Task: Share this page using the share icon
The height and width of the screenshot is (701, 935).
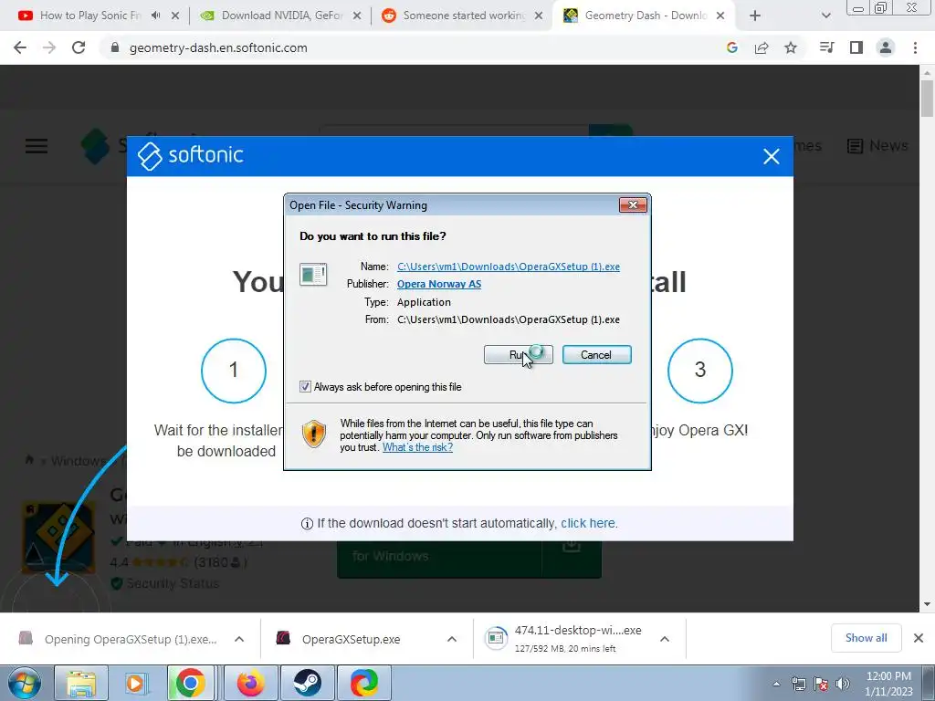Action: point(762,47)
